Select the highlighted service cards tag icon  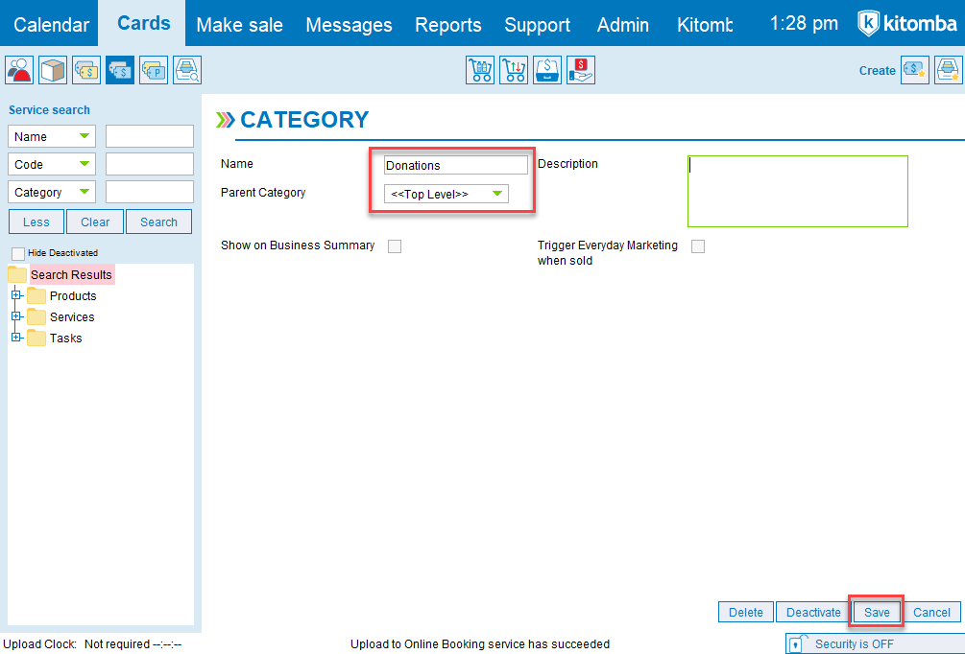(120, 70)
